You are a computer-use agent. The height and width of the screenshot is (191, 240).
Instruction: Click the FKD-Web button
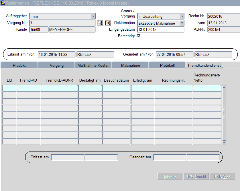222,177
